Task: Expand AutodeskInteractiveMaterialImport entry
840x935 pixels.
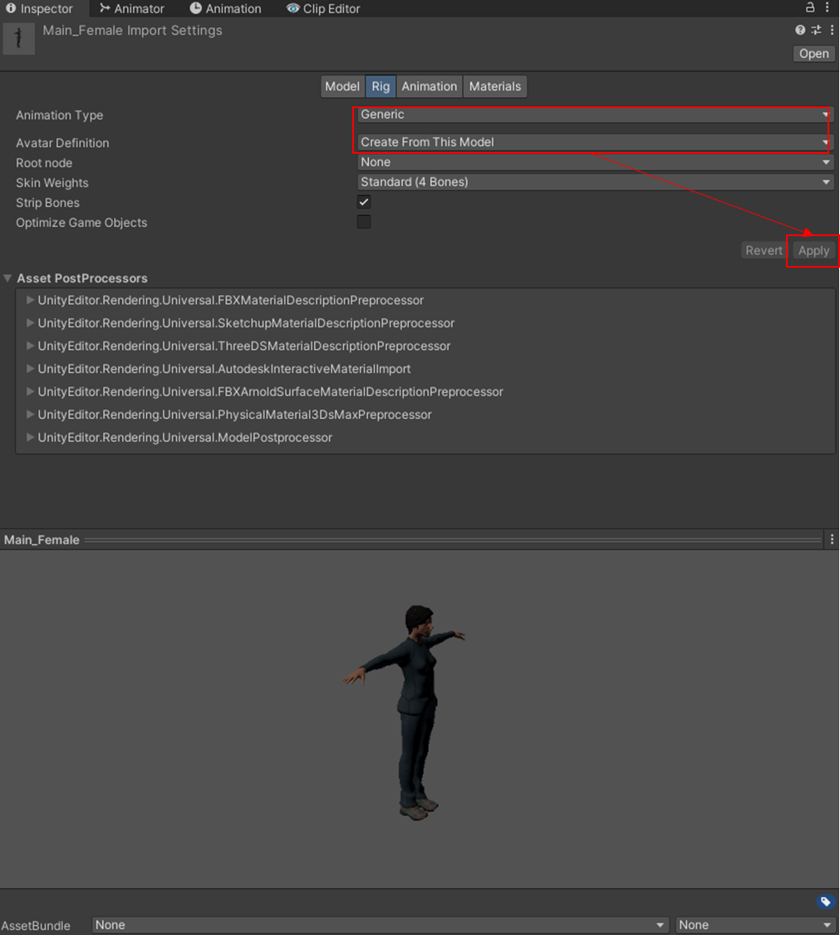Action: (x=30, y=368)
